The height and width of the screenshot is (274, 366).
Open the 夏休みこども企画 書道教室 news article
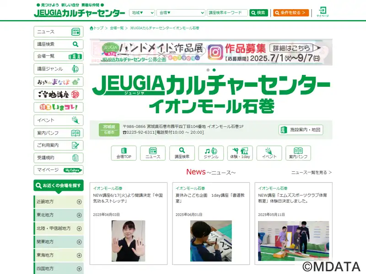pos(210,198)
